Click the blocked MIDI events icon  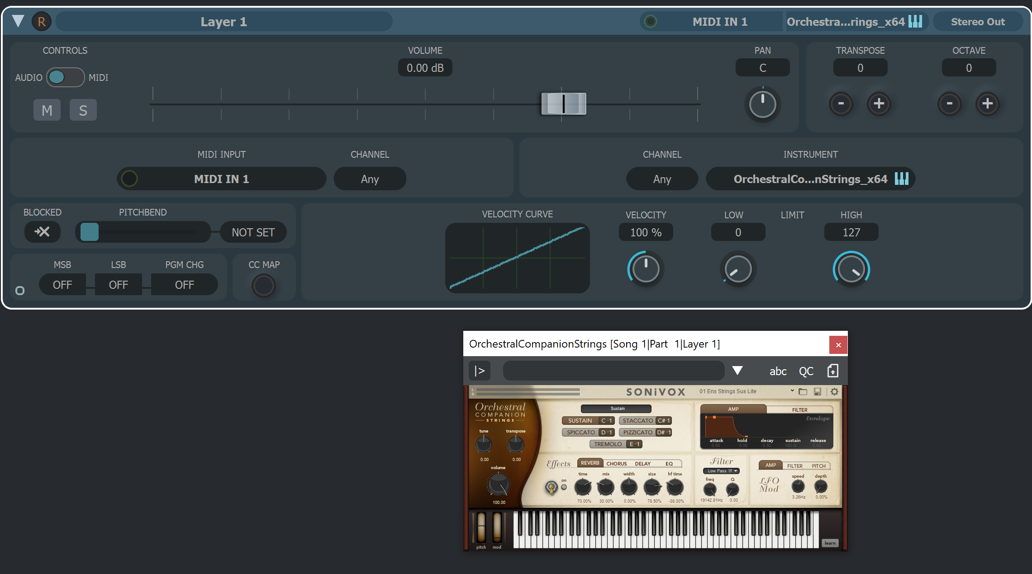[42, 232]
